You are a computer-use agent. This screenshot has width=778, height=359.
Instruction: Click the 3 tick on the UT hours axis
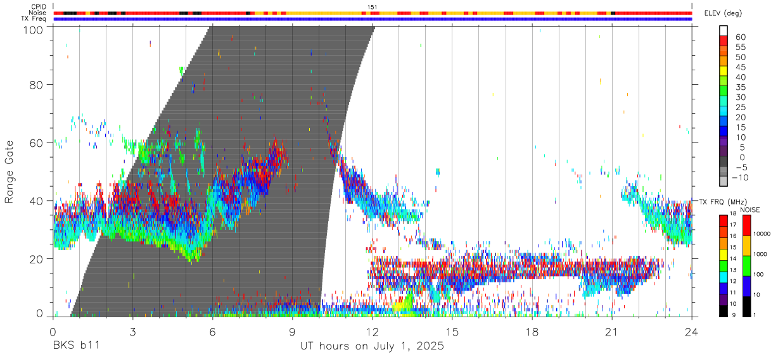point(133,332)
